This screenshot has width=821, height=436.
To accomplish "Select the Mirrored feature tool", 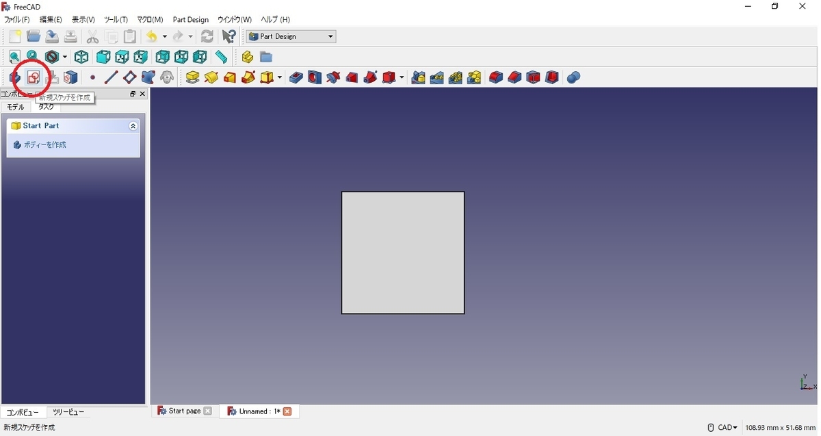I will (x=419, y=77).
